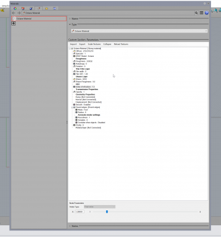Select the Smooth: Enabled tree item
The image size is (221, 237).
click(x=83, y=105)
